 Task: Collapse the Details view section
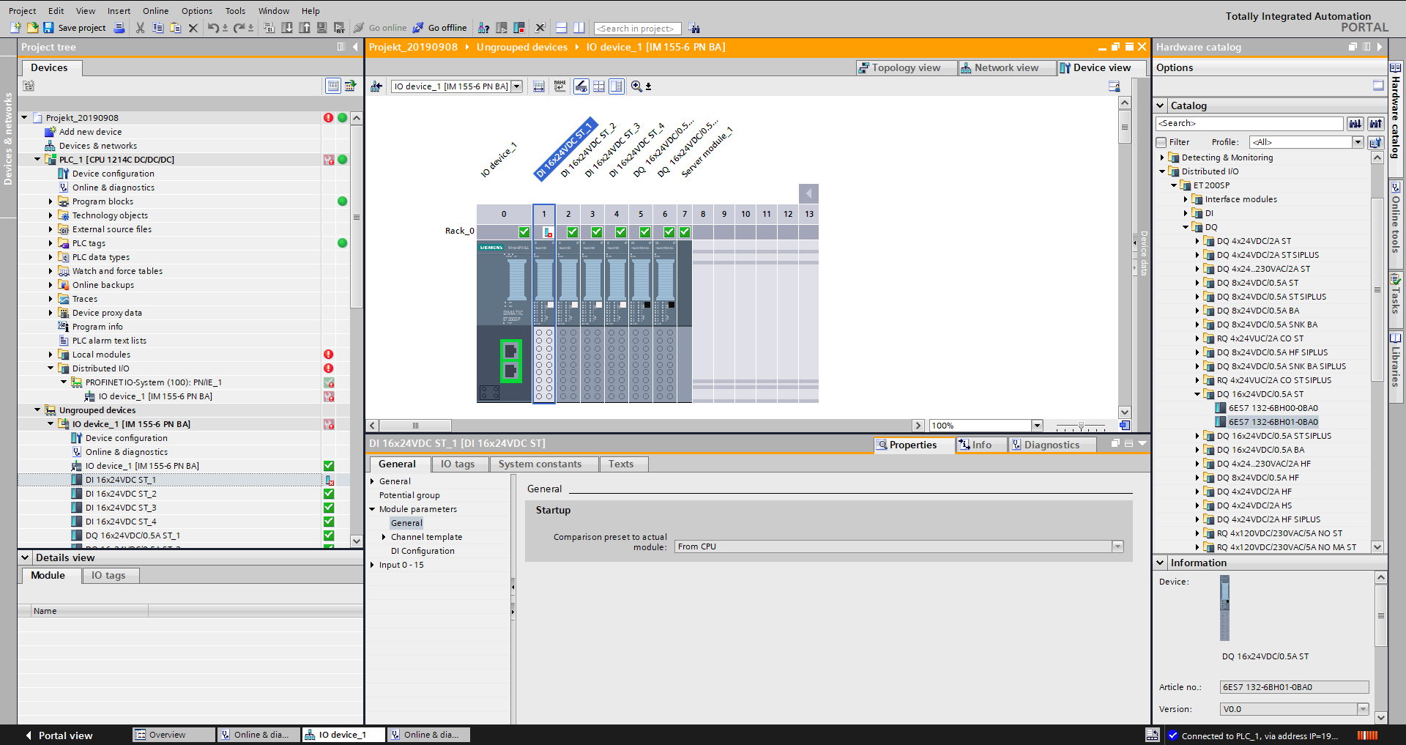pyautogui.click(x=25, y=557)
